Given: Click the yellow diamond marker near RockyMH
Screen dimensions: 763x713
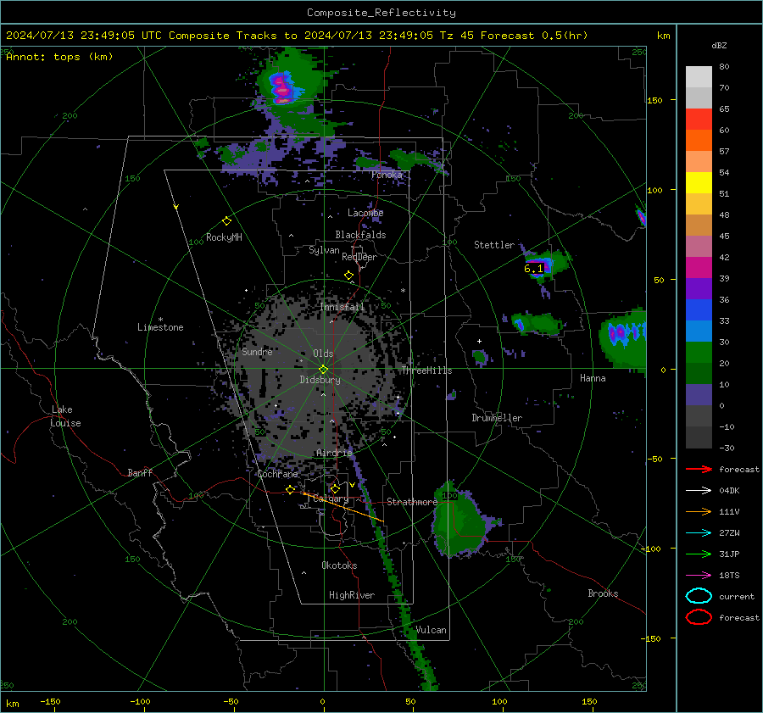Looking at the screenshot, I should (226, 221).
